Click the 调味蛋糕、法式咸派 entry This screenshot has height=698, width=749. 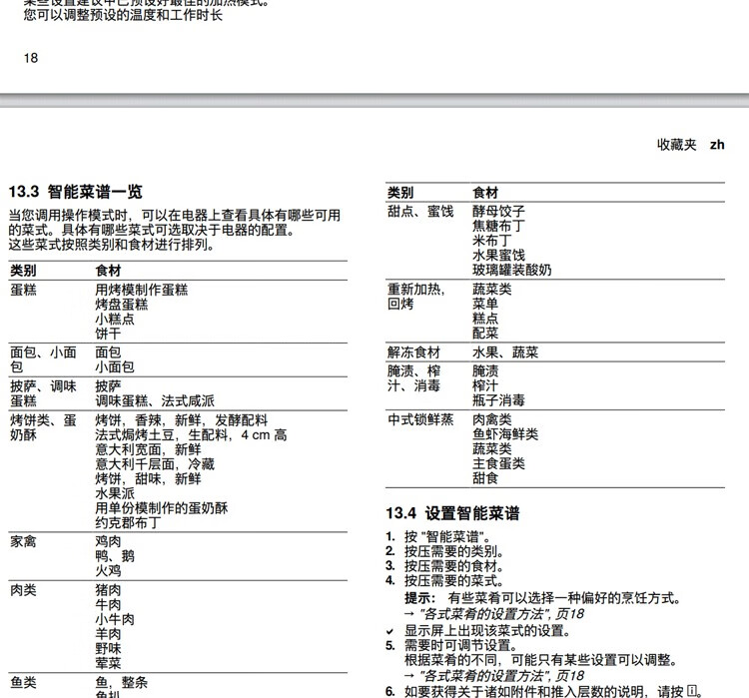pyautogui.click(x=155, y=400)
